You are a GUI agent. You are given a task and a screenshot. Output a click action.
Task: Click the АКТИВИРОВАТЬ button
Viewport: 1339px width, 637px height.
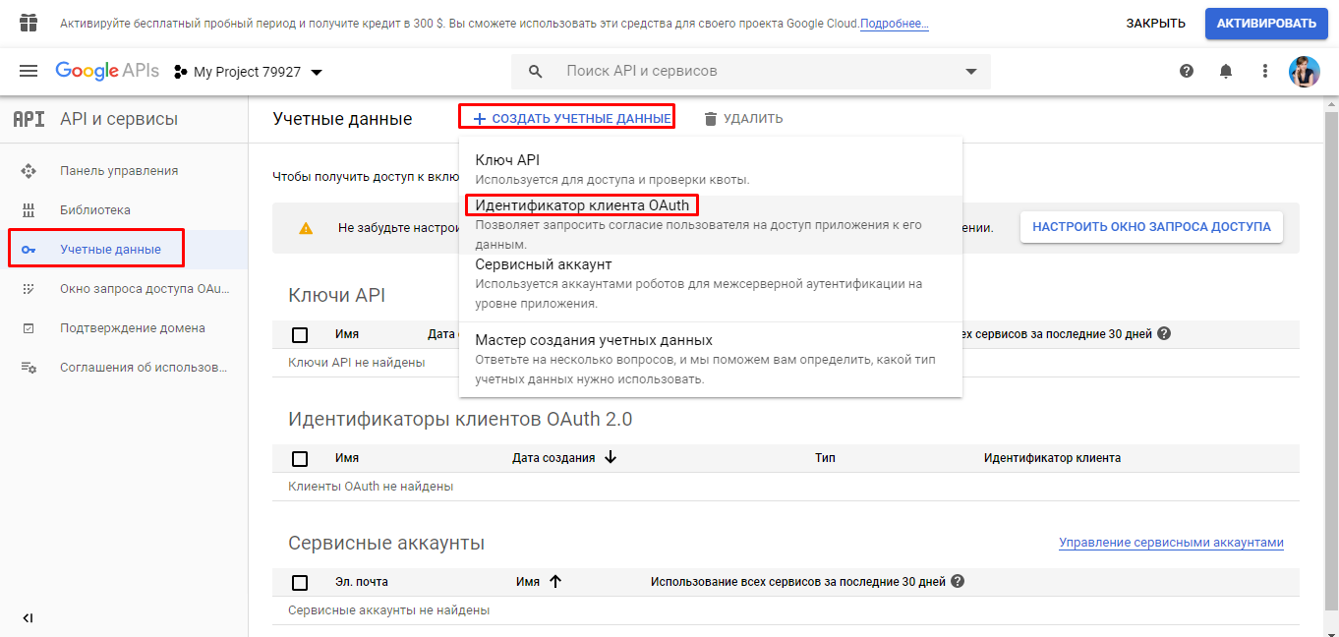tap(1266, 23)
